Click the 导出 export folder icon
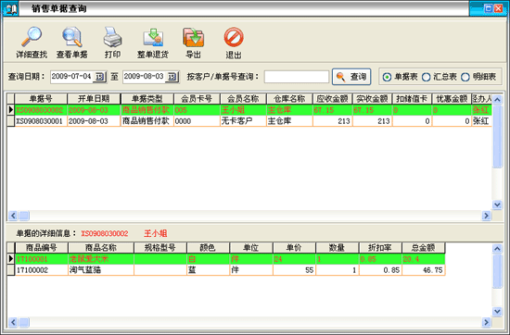 (193, 37)
